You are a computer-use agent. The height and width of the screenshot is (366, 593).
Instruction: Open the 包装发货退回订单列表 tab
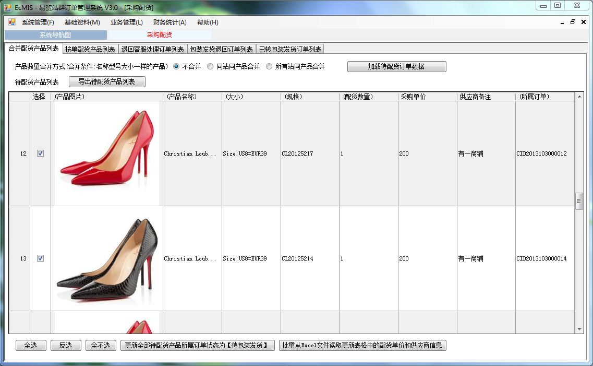(221, 49)
